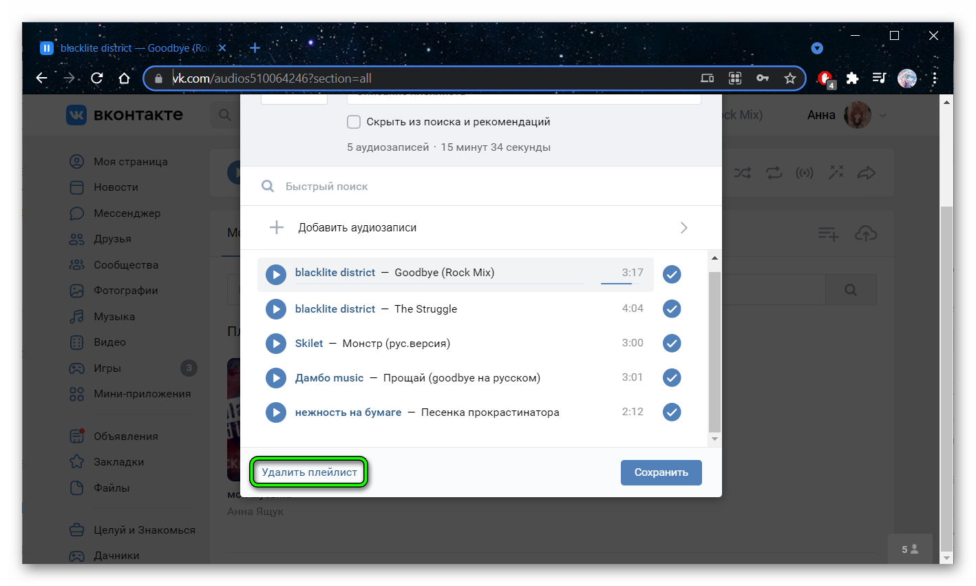This screenshot has width=976, height=586.
Task: Uncheck The Struggle from playlist
Action: pyautogui.click(x=672, y=309)
